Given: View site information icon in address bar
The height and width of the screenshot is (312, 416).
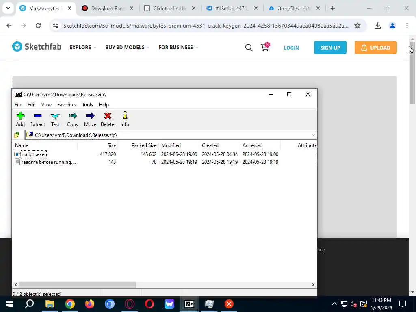Looking at the screenshot, I should 55,26.
